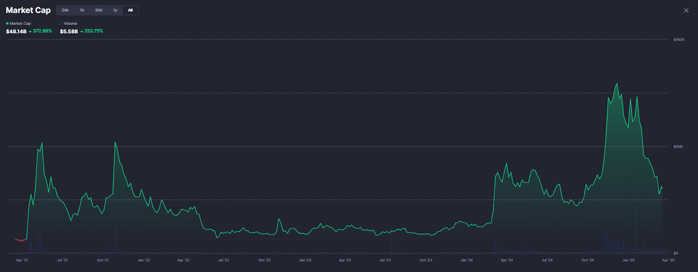Screen dimensions: 698x272
Task: Click the Volume legend label
Action: [x=71, y=24]
